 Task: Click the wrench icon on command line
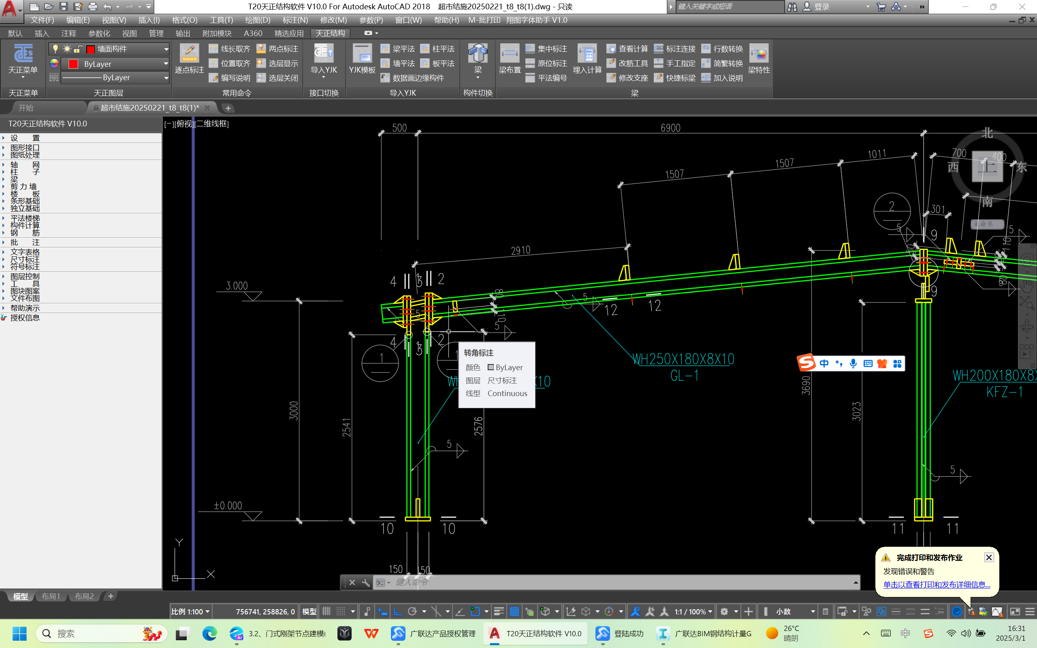365,582
